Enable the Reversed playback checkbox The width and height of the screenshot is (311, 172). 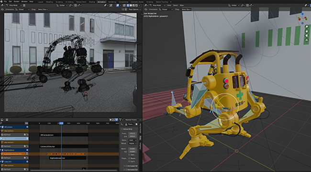129,159
